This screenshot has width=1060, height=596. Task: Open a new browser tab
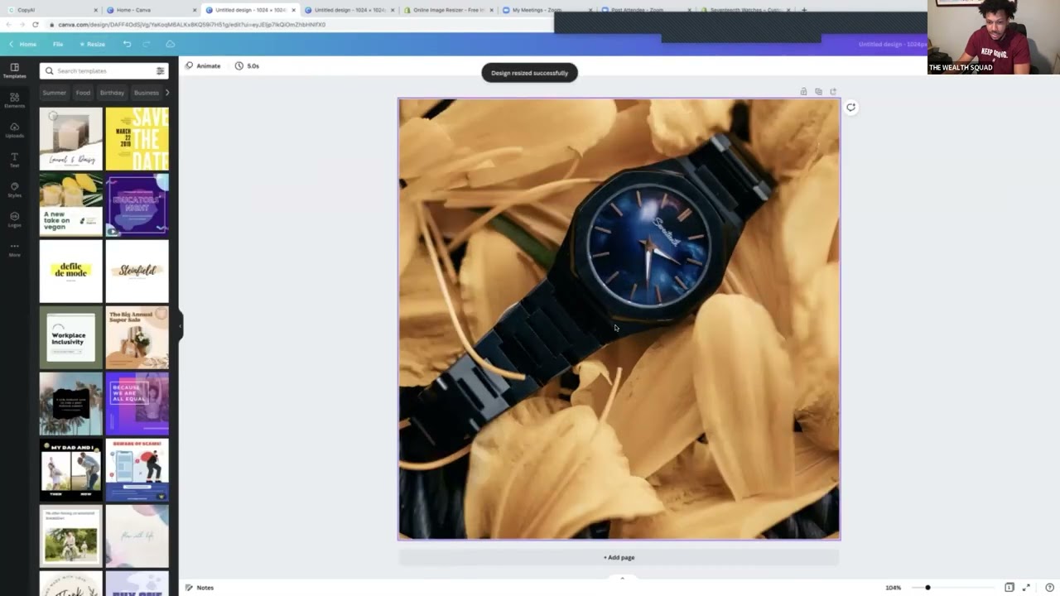pyautogui.click(x=803, y=10)
